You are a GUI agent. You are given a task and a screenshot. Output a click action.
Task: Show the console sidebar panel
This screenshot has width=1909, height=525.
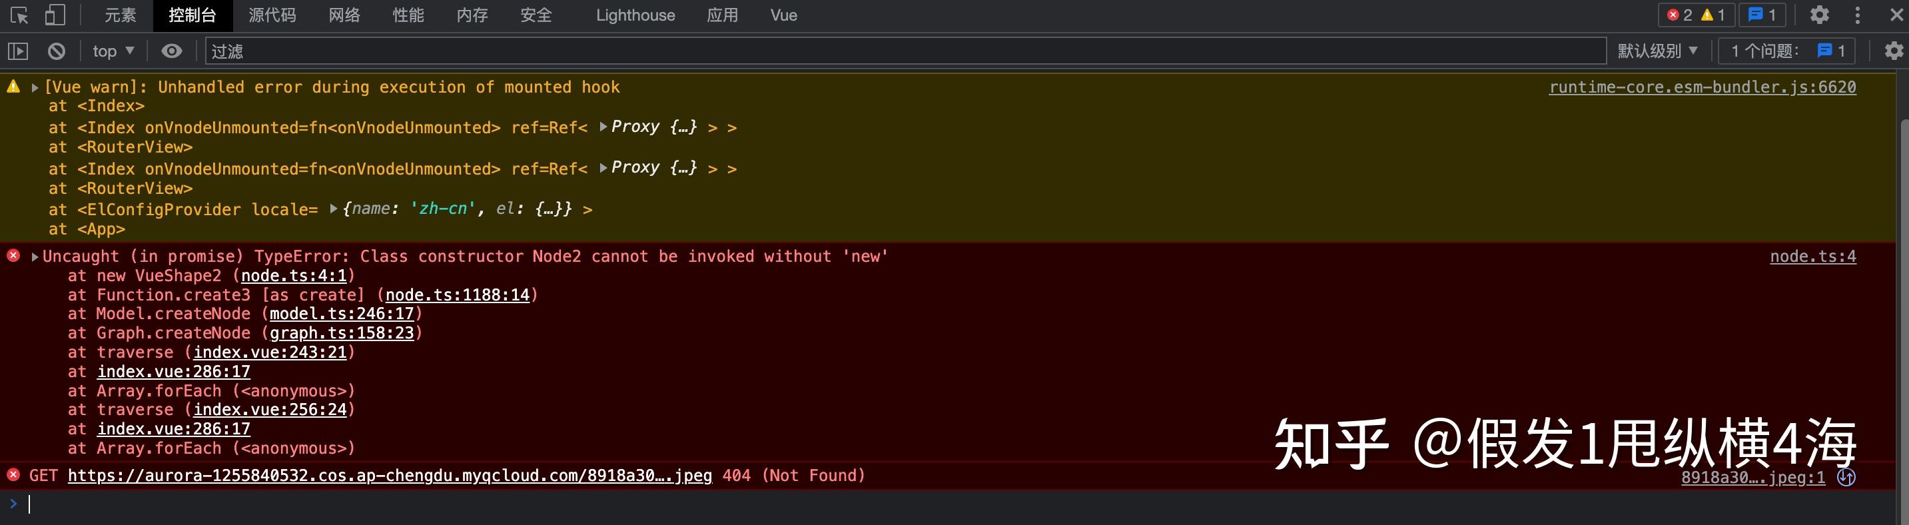tap(18, 51)
